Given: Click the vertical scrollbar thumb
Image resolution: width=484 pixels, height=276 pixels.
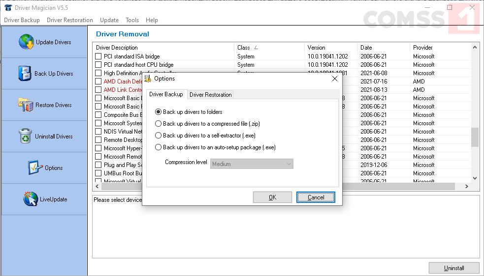Looking at the screenshot, I should point(475,137).
